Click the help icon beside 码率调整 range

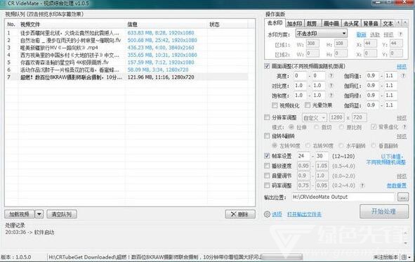point(362,185)
